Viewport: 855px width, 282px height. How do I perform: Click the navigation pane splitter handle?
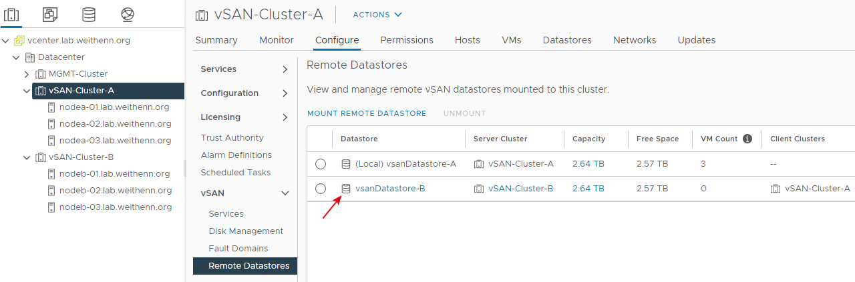tap(185, 168)
